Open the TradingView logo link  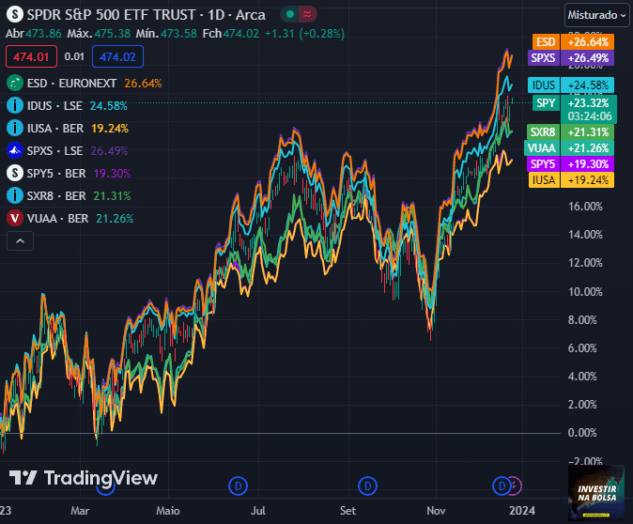point(84,478)
